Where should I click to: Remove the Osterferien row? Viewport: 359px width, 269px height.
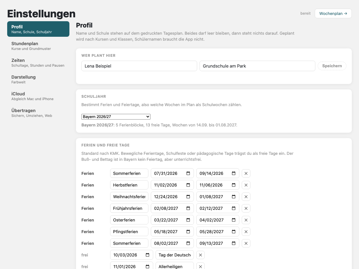tap(246, 220)
